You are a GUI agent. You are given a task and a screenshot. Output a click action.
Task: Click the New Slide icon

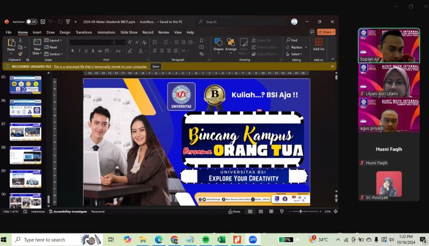point(37,42)
